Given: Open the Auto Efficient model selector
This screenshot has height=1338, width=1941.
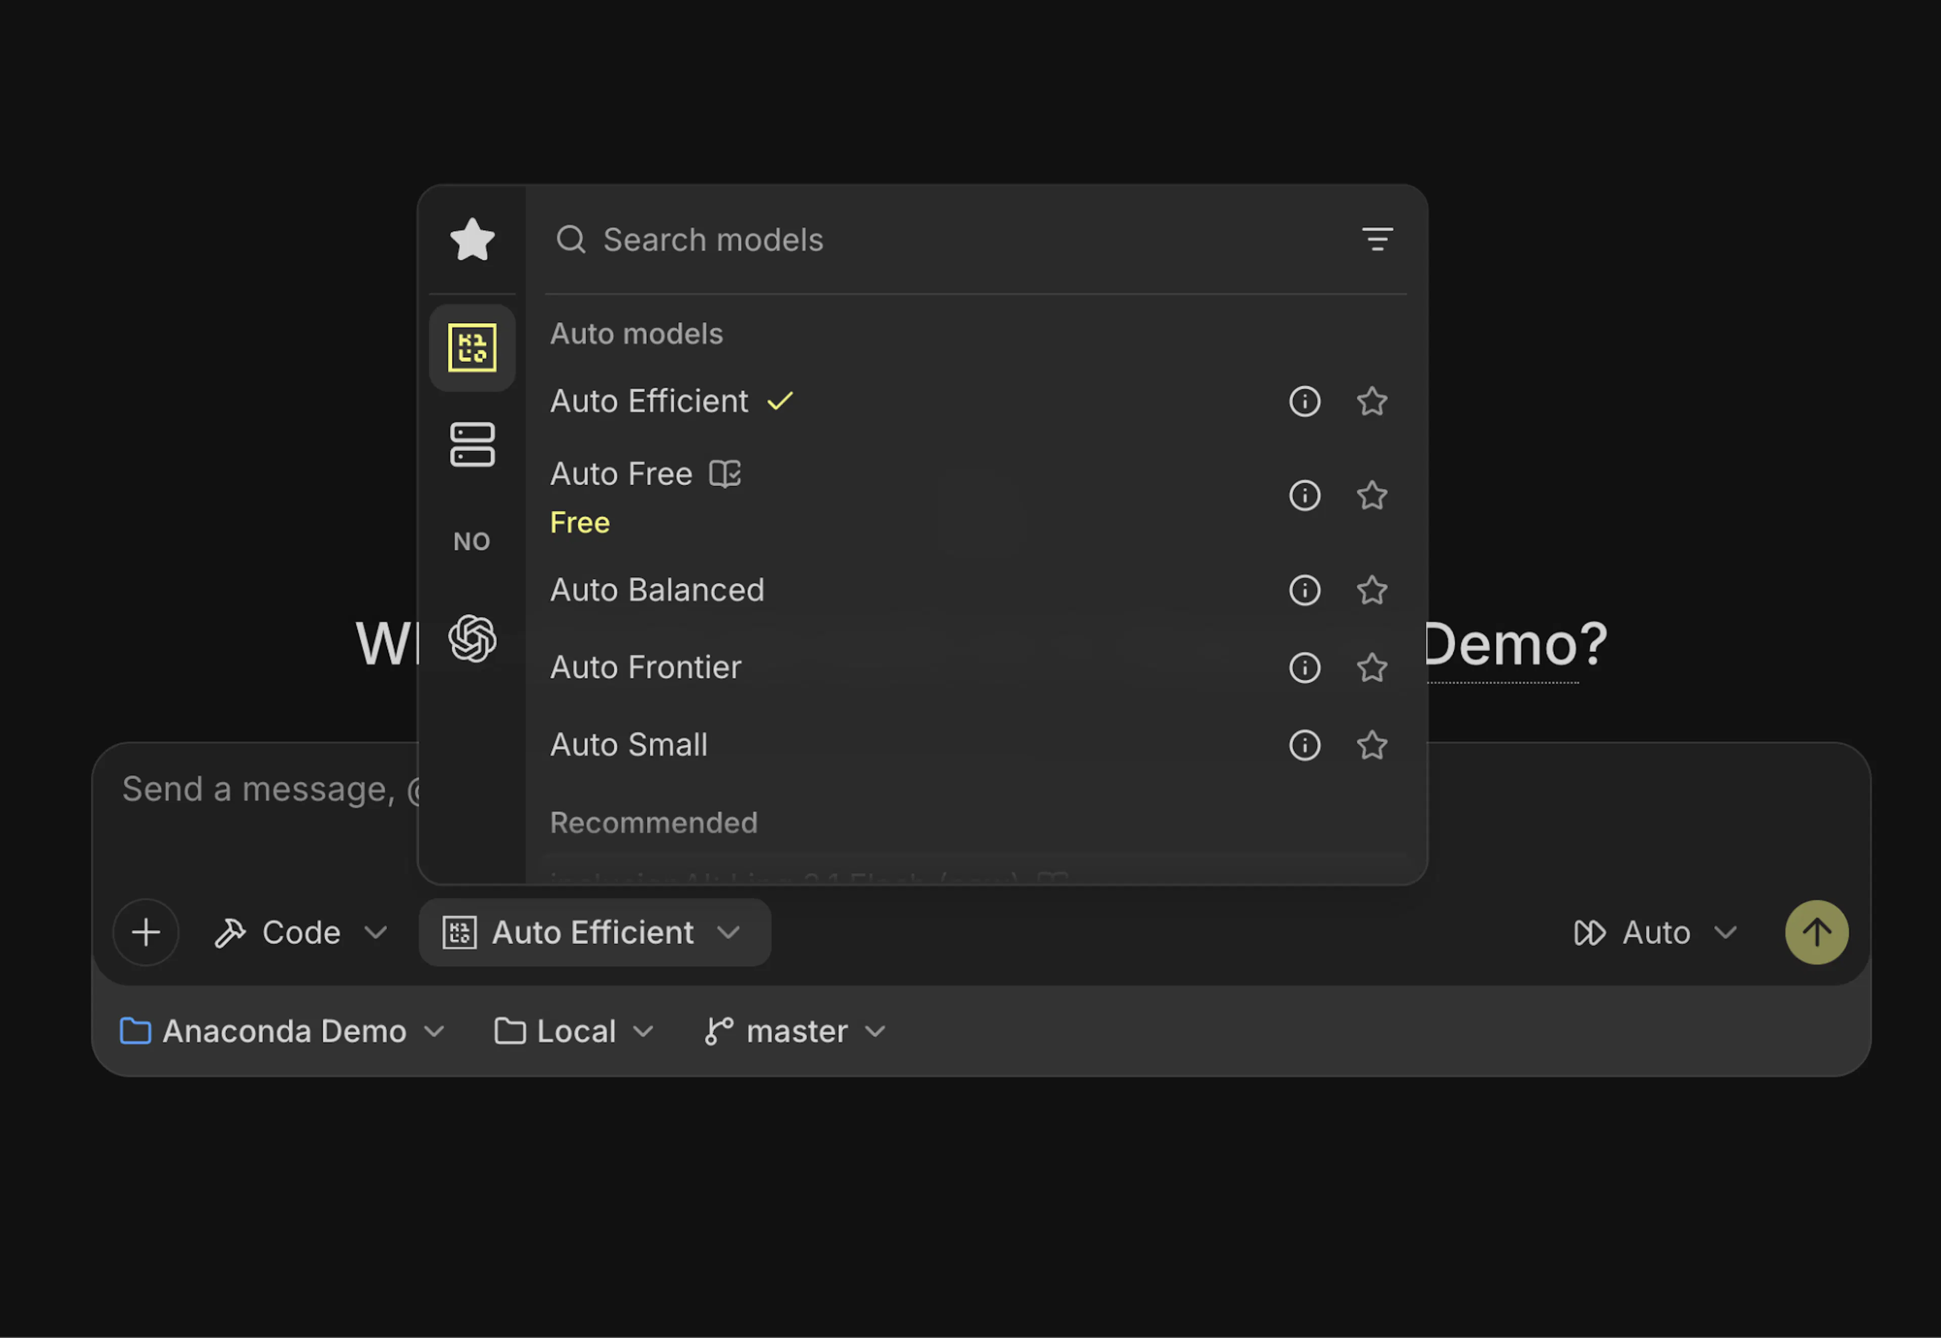Looking at the screenshot, I should coord(594,932).
